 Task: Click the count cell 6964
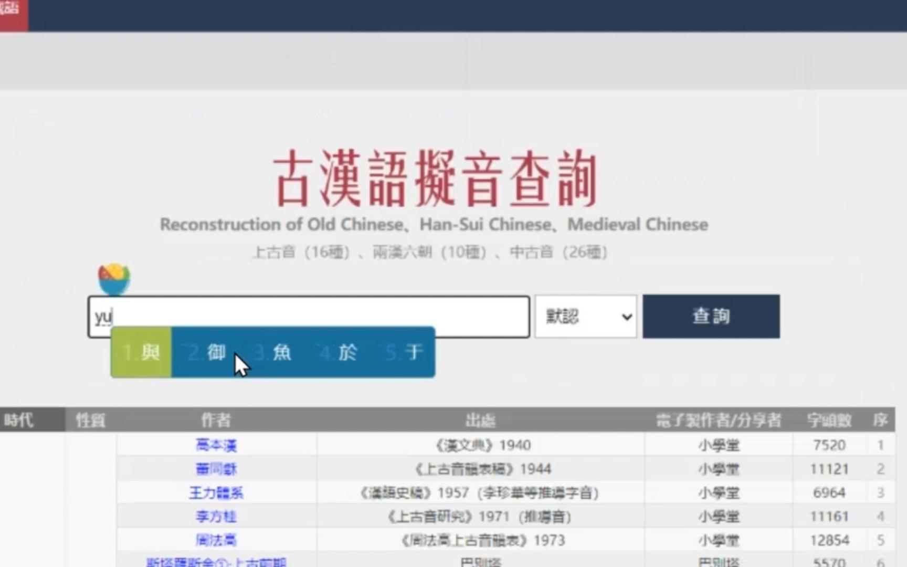pos(829,492)
